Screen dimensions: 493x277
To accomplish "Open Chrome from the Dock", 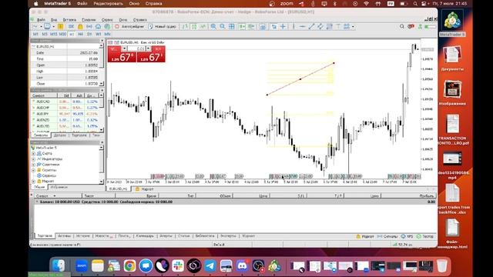I will pos(129,265).
